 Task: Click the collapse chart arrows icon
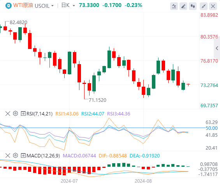(x=204, y=6)
